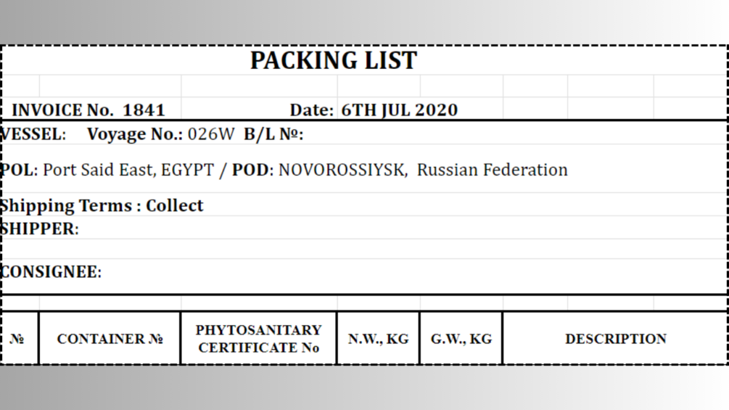Select the CONTAINER № column header
729x410 pixels.
point(110,338)
